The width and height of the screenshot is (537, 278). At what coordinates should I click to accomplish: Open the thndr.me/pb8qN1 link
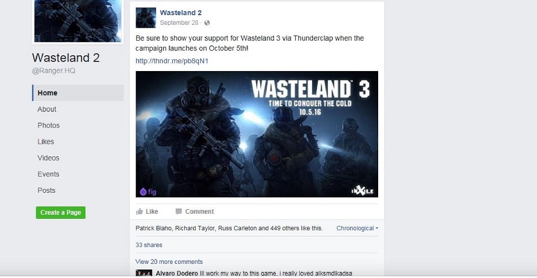(172, 61)
